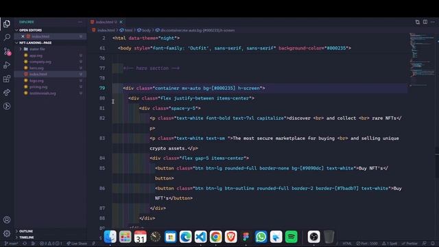Click the Explorer panel more actions ellipsis

coord(80,22)
